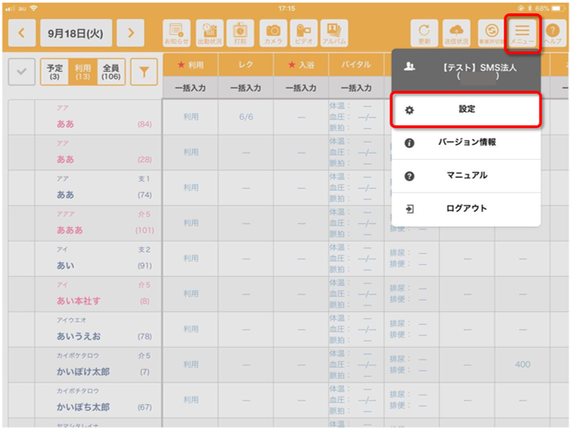Tap 一括入力 under the 利用 column
Viewport: 570px width, 429px height.
click(x=190, y=87)
